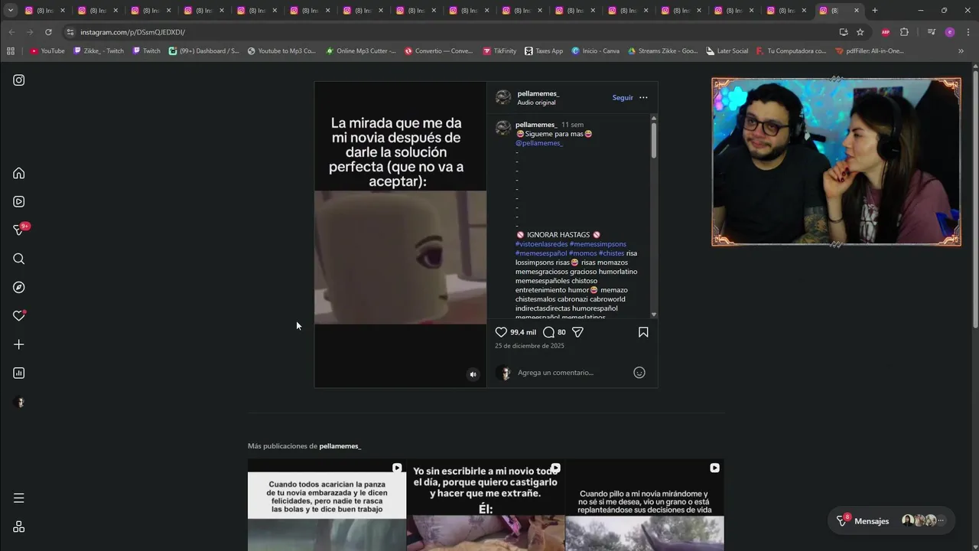The height and width of the screenshot is (551, 979).
Task: Open pellamemes_ link in Más publicaciones heading
Action: (x=340, y=446)
